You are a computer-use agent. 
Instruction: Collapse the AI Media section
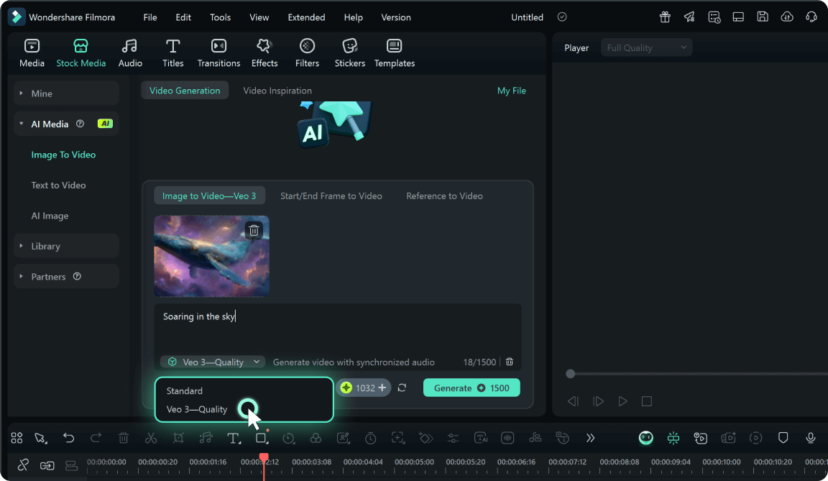[21, 124]
